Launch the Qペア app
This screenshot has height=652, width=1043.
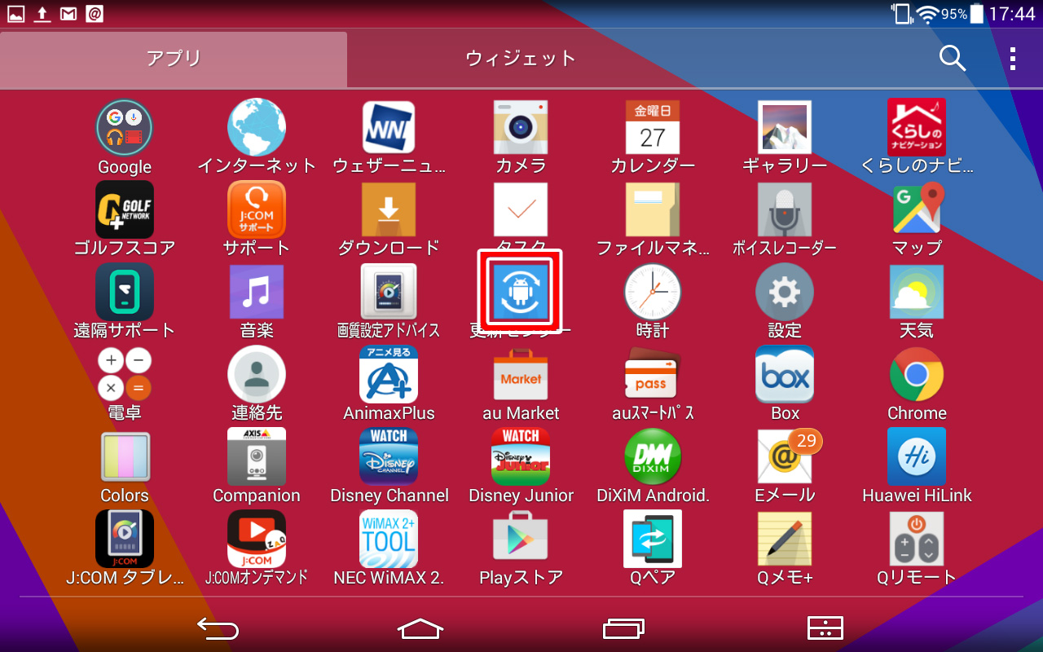(x=653, y=539)
